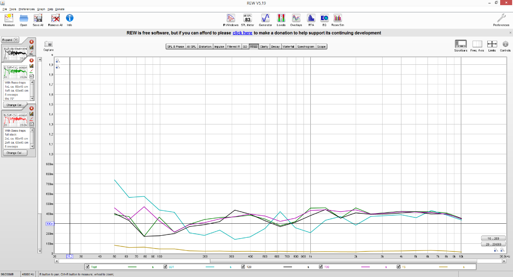Open the RTA analyzer window
Screen dimensions: 513x277
point(311,19)
